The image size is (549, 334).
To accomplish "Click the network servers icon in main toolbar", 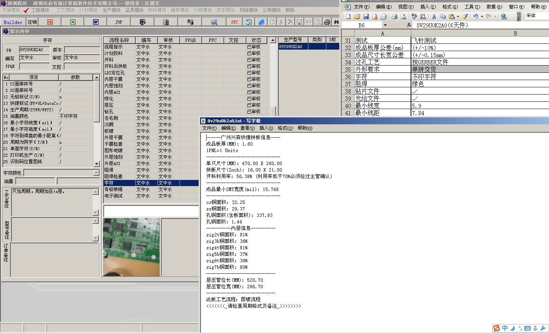I will pos(190,22).
